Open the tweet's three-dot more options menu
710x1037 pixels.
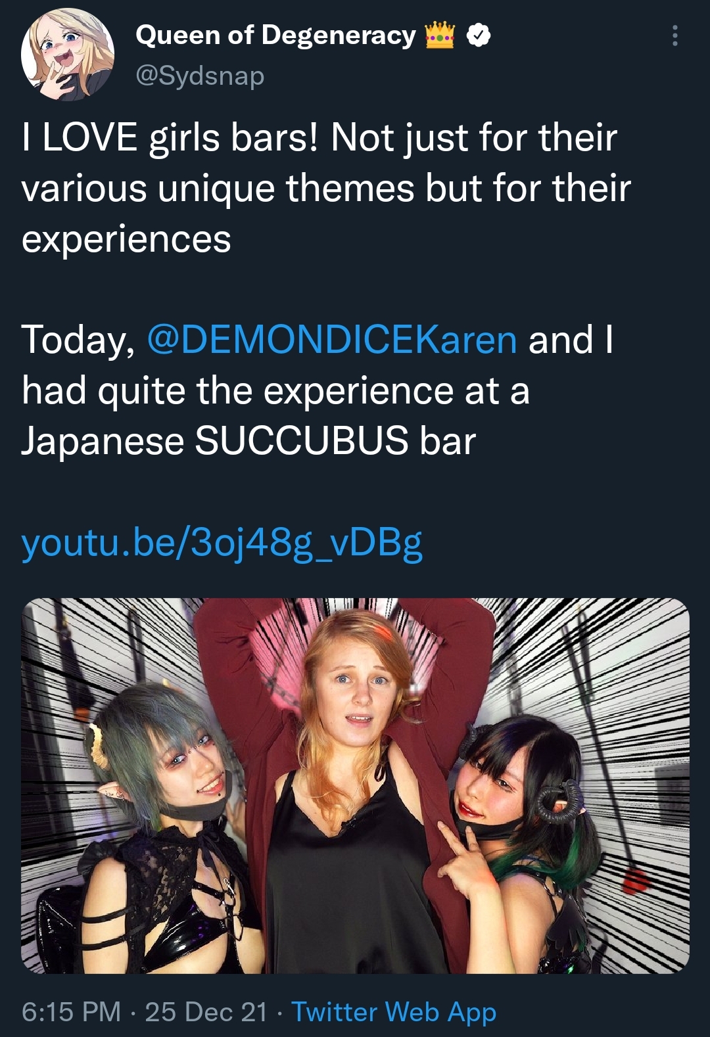674,35
